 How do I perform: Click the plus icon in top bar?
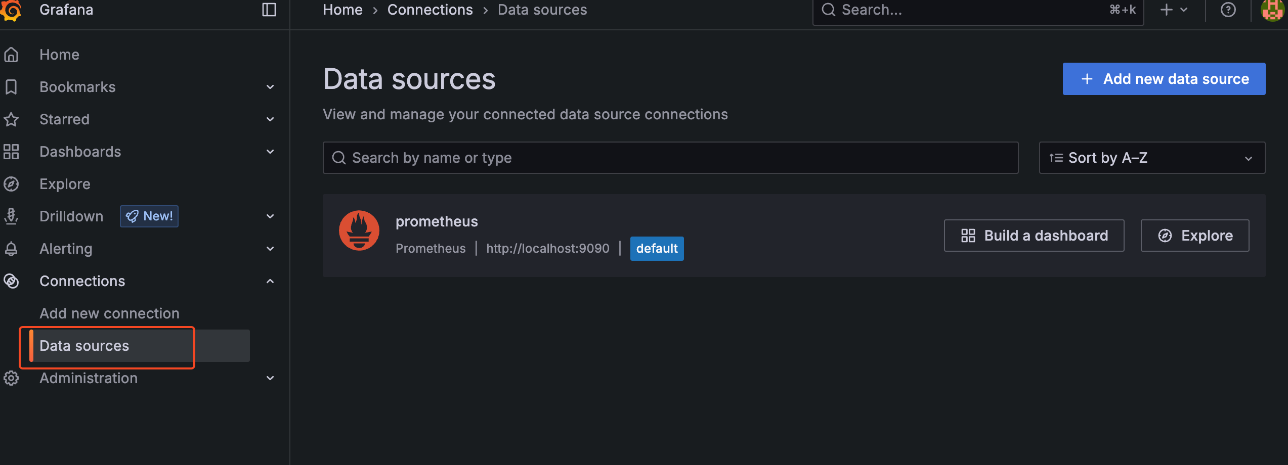click(1167, 10)
